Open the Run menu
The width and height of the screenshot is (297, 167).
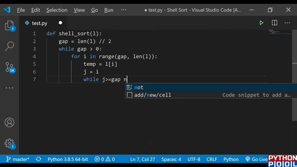point(109,10)
